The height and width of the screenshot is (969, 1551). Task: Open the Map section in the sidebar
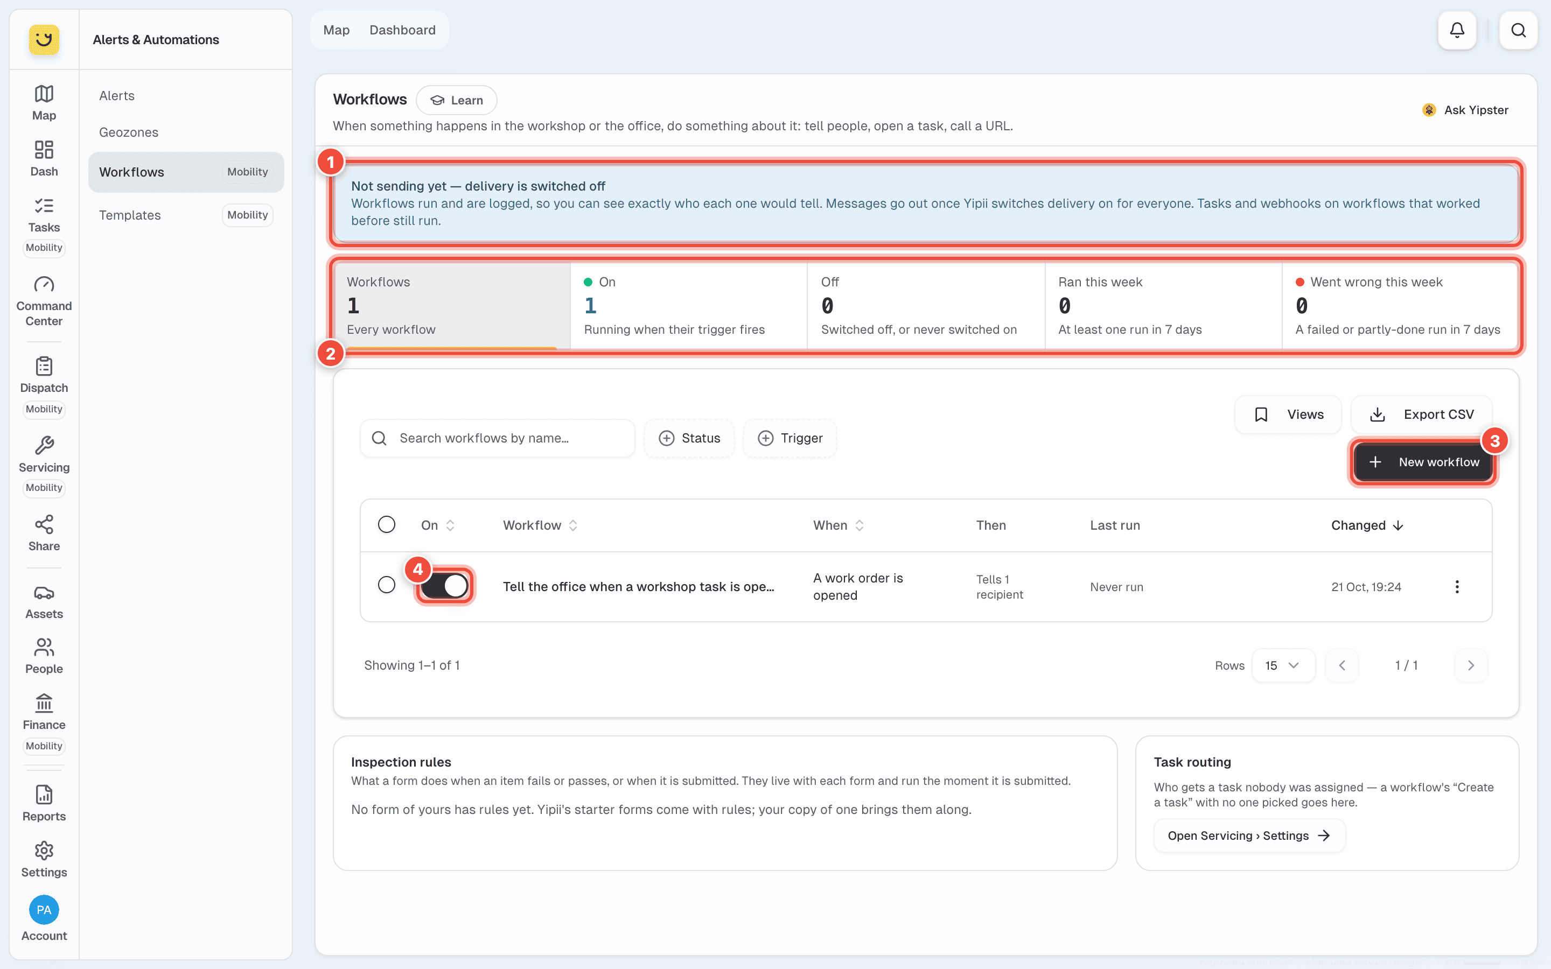(44, 102)
